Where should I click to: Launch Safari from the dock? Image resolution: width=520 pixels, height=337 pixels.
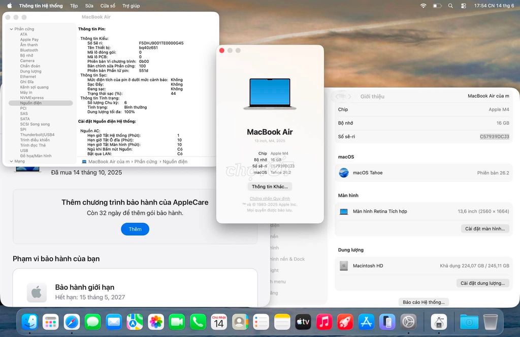(x=72, y=322)
